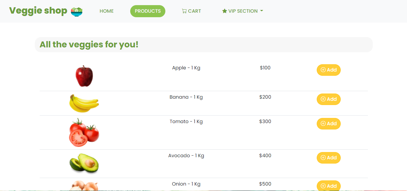The width and height of the screenshot is (407, 191).
Task: Click the VIP section star icon
Action: coord(224,11)
